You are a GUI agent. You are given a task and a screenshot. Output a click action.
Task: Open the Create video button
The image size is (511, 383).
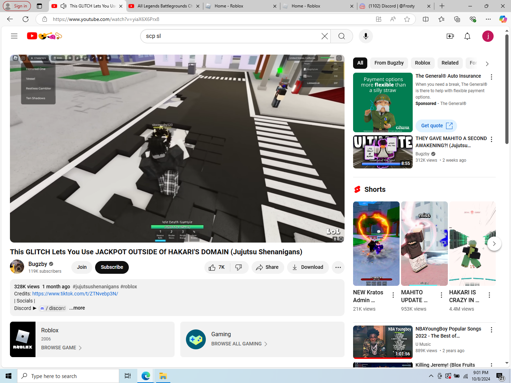click(450, 36)
